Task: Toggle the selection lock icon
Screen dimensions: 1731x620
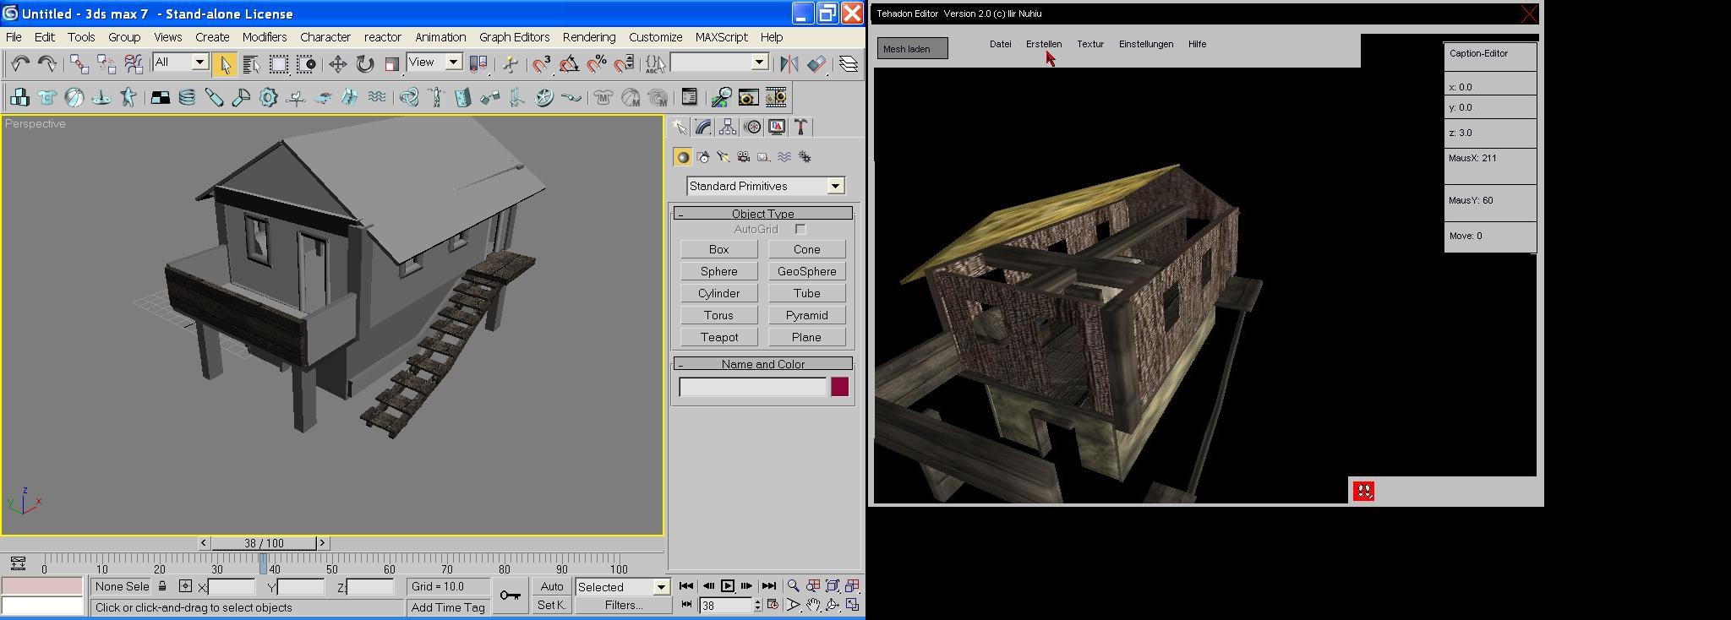Action: 162,586
